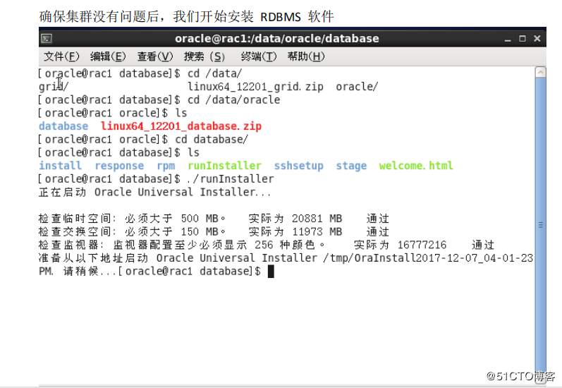Close the terminal window
This screenshot has height=388, width=562.
click(537, 38)
